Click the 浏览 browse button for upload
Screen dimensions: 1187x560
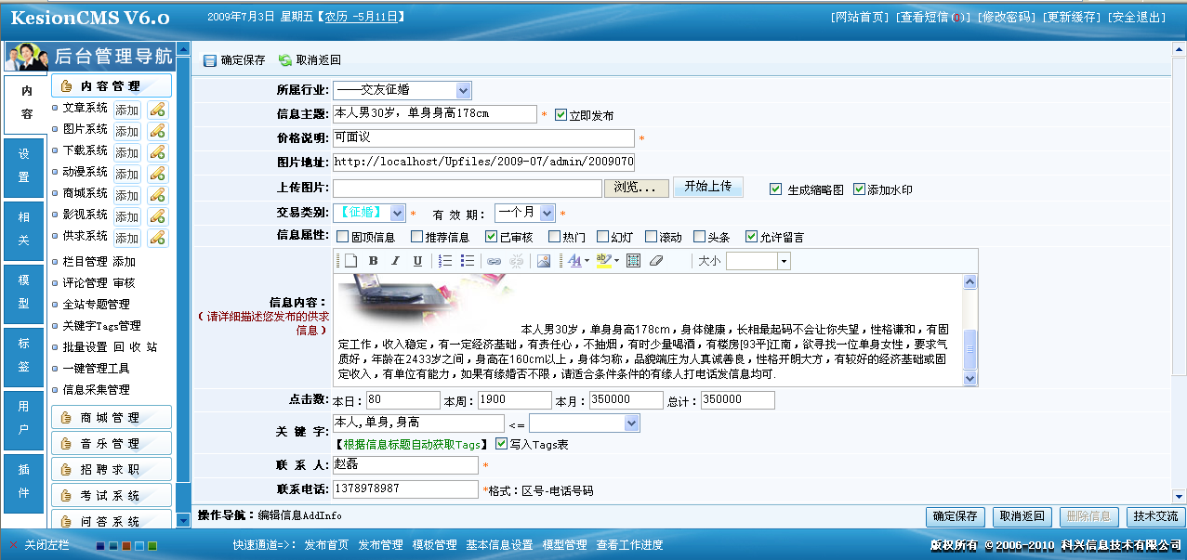tap(636, 187)
